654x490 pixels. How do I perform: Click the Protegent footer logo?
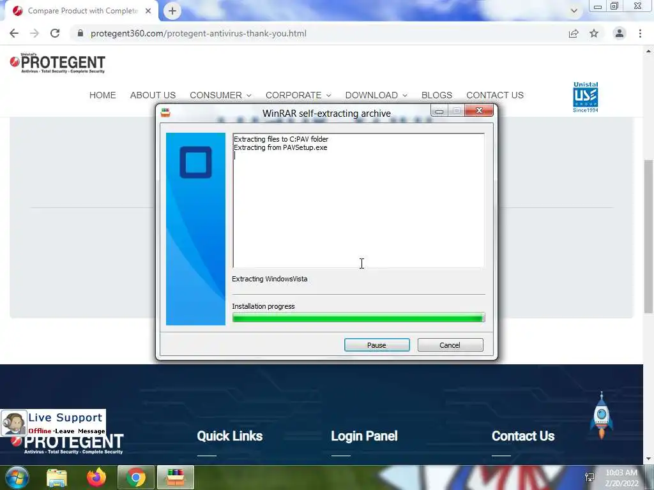pos(66,445)
